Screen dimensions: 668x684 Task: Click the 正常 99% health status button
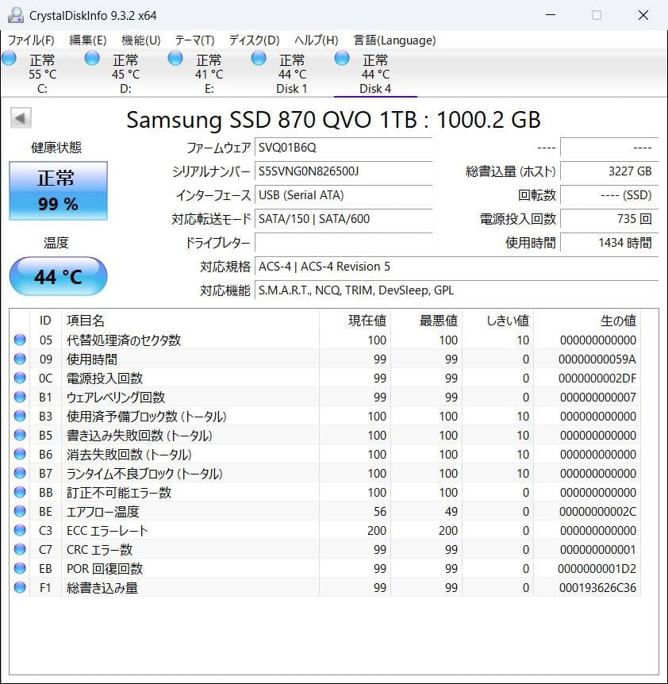point(58,190)
